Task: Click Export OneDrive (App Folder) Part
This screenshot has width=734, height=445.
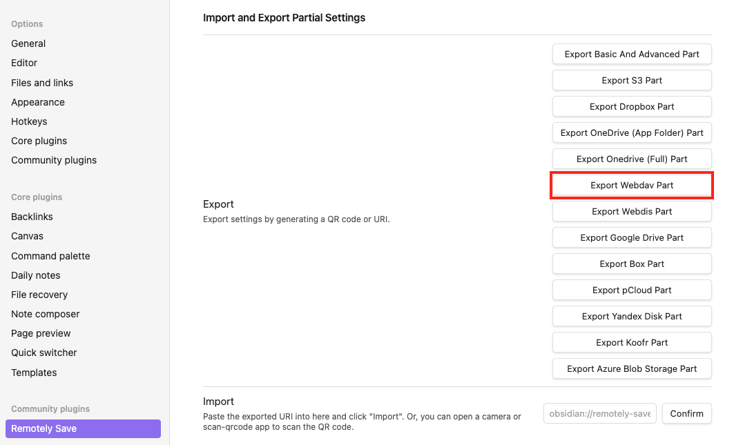Action: point(632,133)
